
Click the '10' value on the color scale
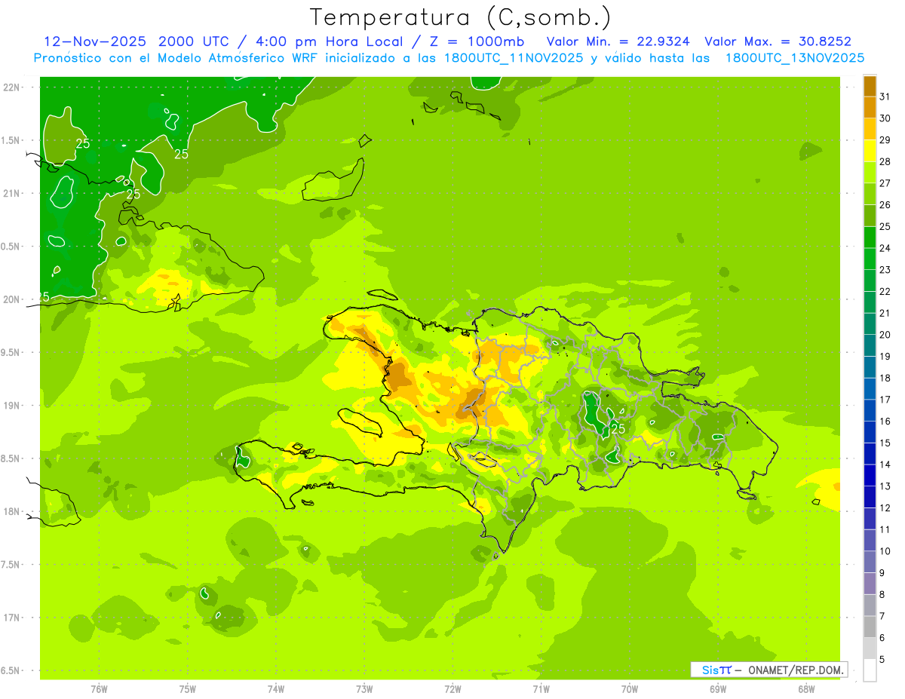point(885,551)
